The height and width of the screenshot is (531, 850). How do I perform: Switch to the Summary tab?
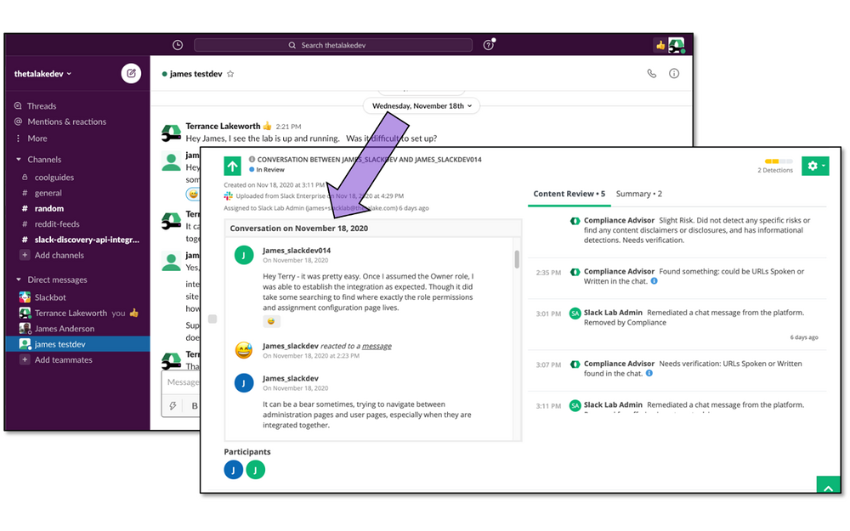coord(638,194)
